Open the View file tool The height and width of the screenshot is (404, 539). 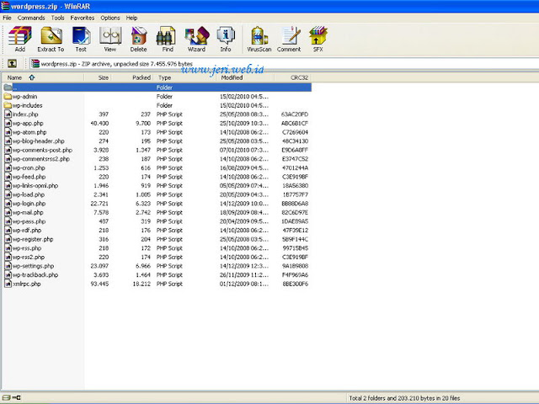coord(109,38)
